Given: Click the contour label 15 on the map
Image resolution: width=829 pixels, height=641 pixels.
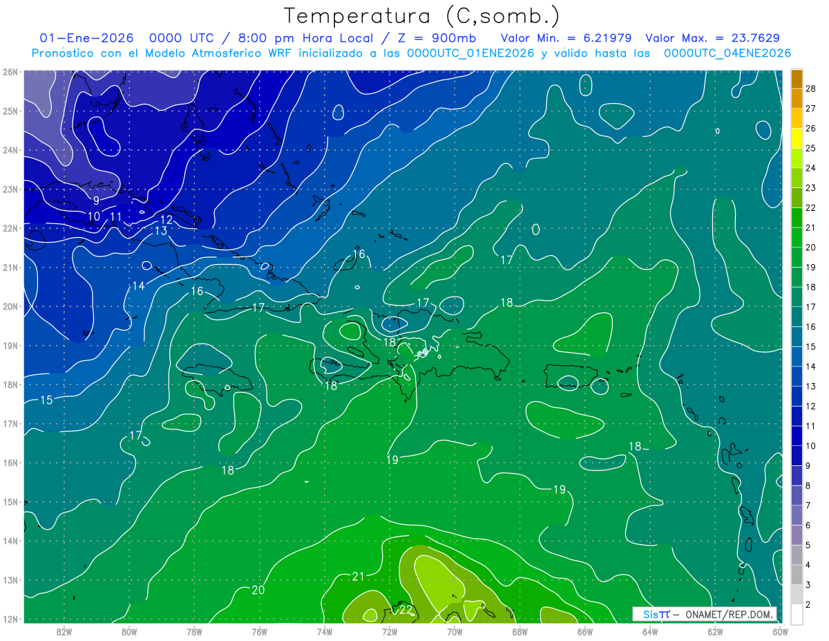Looking at the screenshot, I should 46,400.
